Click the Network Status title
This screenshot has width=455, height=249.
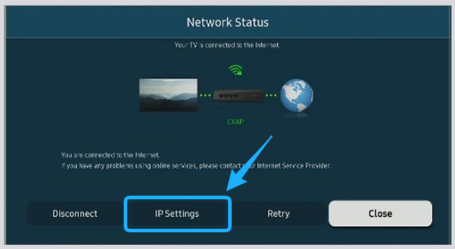(x=228, y=23)
